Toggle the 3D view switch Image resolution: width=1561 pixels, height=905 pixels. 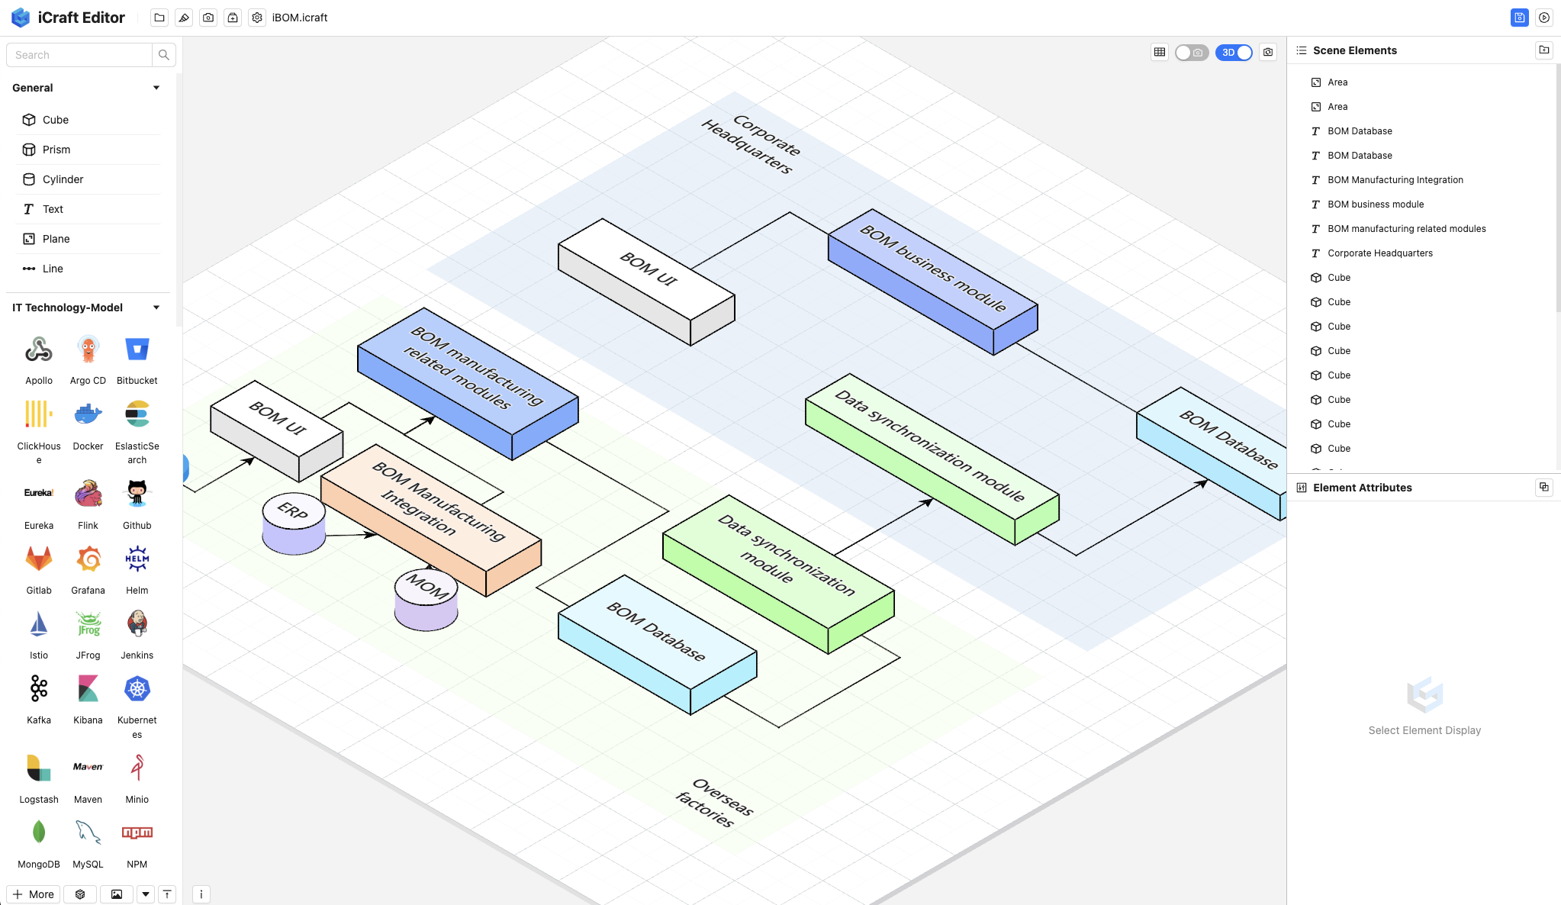1234,53
